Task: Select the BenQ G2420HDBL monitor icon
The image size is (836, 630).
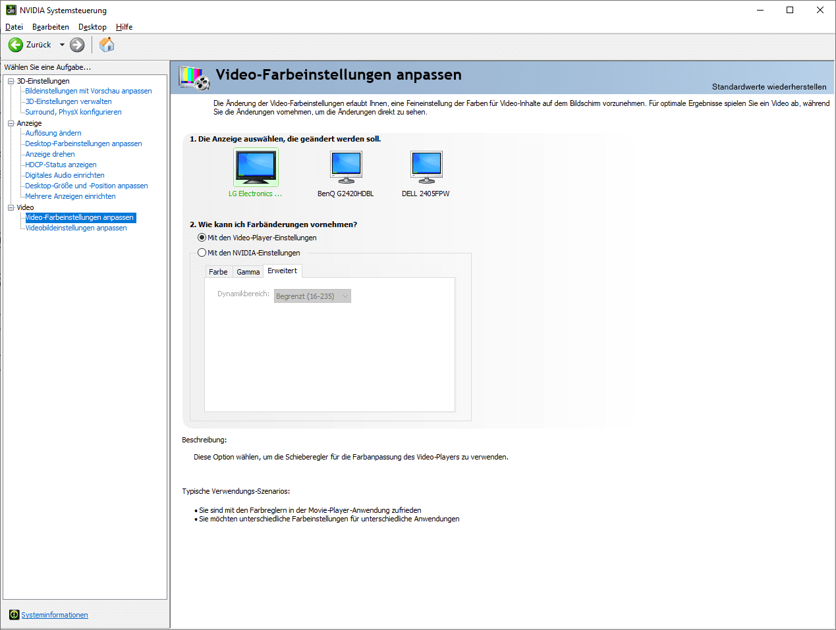Action: pyautogui.click(x=346, y=167)
